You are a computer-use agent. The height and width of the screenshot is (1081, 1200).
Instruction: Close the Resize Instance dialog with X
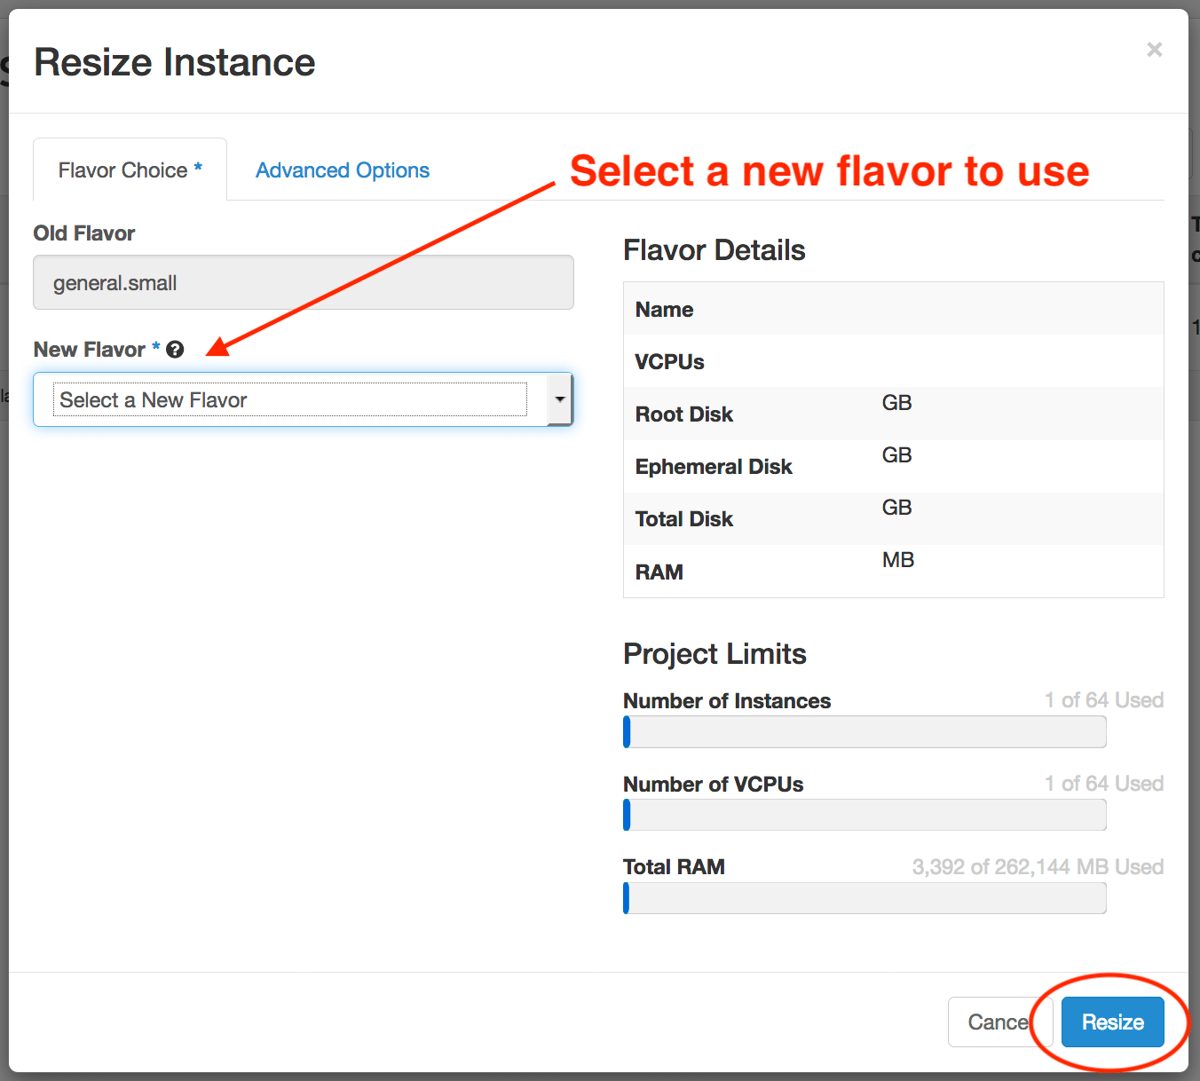pos(1154,50)
